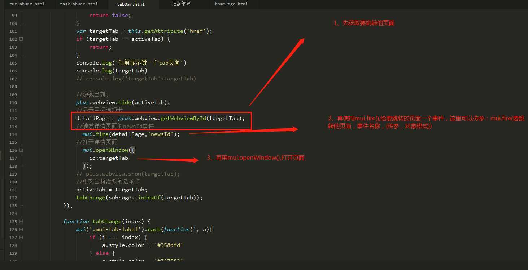Click line number 114 in the gutter
528x270 pixels.
(13, 134)
